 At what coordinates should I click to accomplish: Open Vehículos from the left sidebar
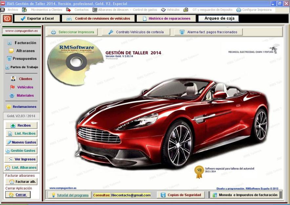(25, 87)
